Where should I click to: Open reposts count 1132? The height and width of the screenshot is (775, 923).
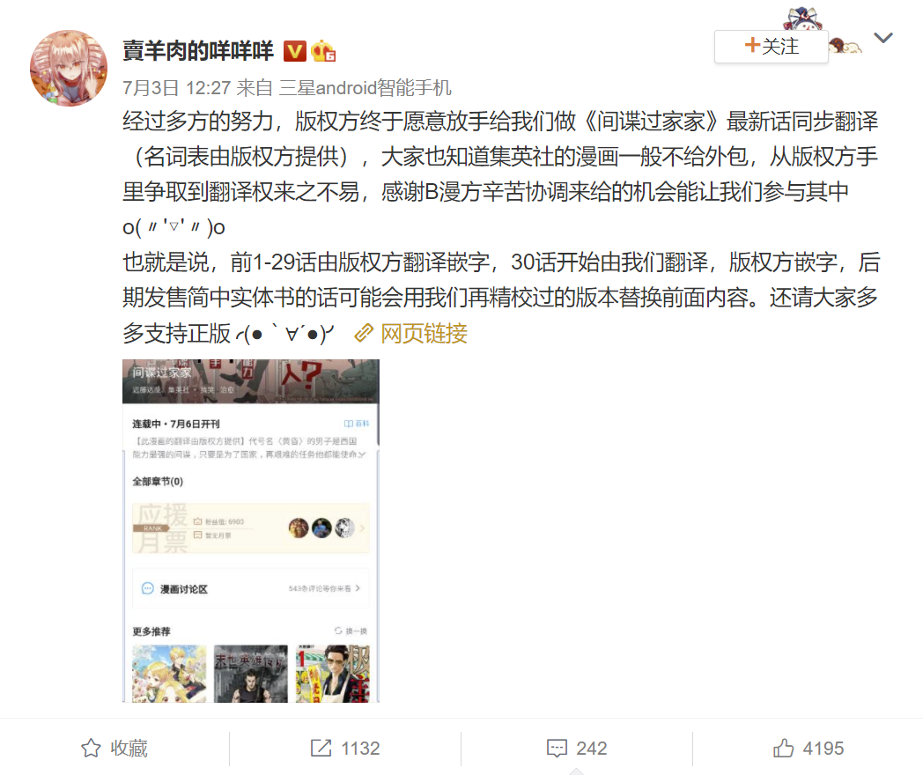coord(360,748)
